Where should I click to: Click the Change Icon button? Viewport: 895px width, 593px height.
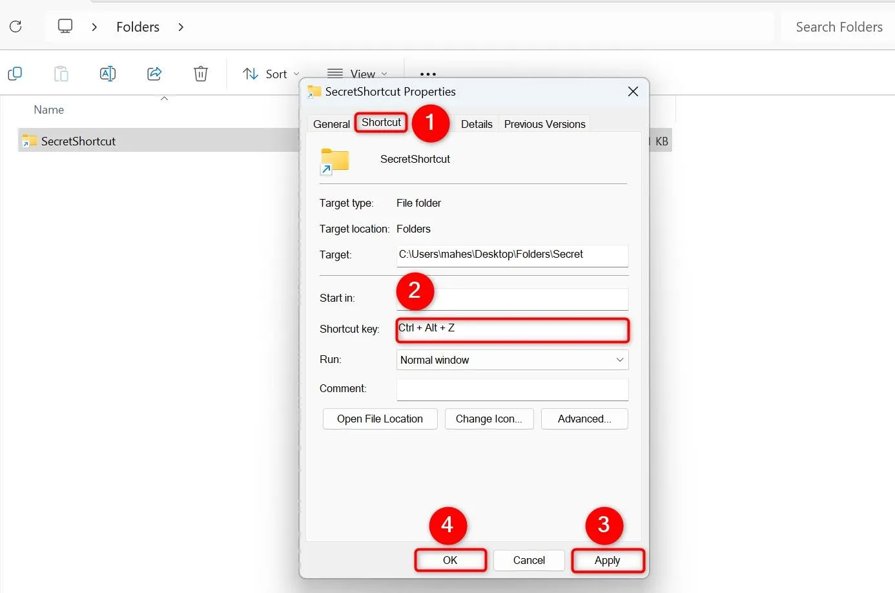[489, 419]
